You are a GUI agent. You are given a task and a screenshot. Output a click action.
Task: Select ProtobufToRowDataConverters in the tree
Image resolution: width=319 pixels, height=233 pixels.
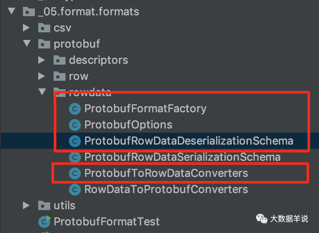(166, 173)
